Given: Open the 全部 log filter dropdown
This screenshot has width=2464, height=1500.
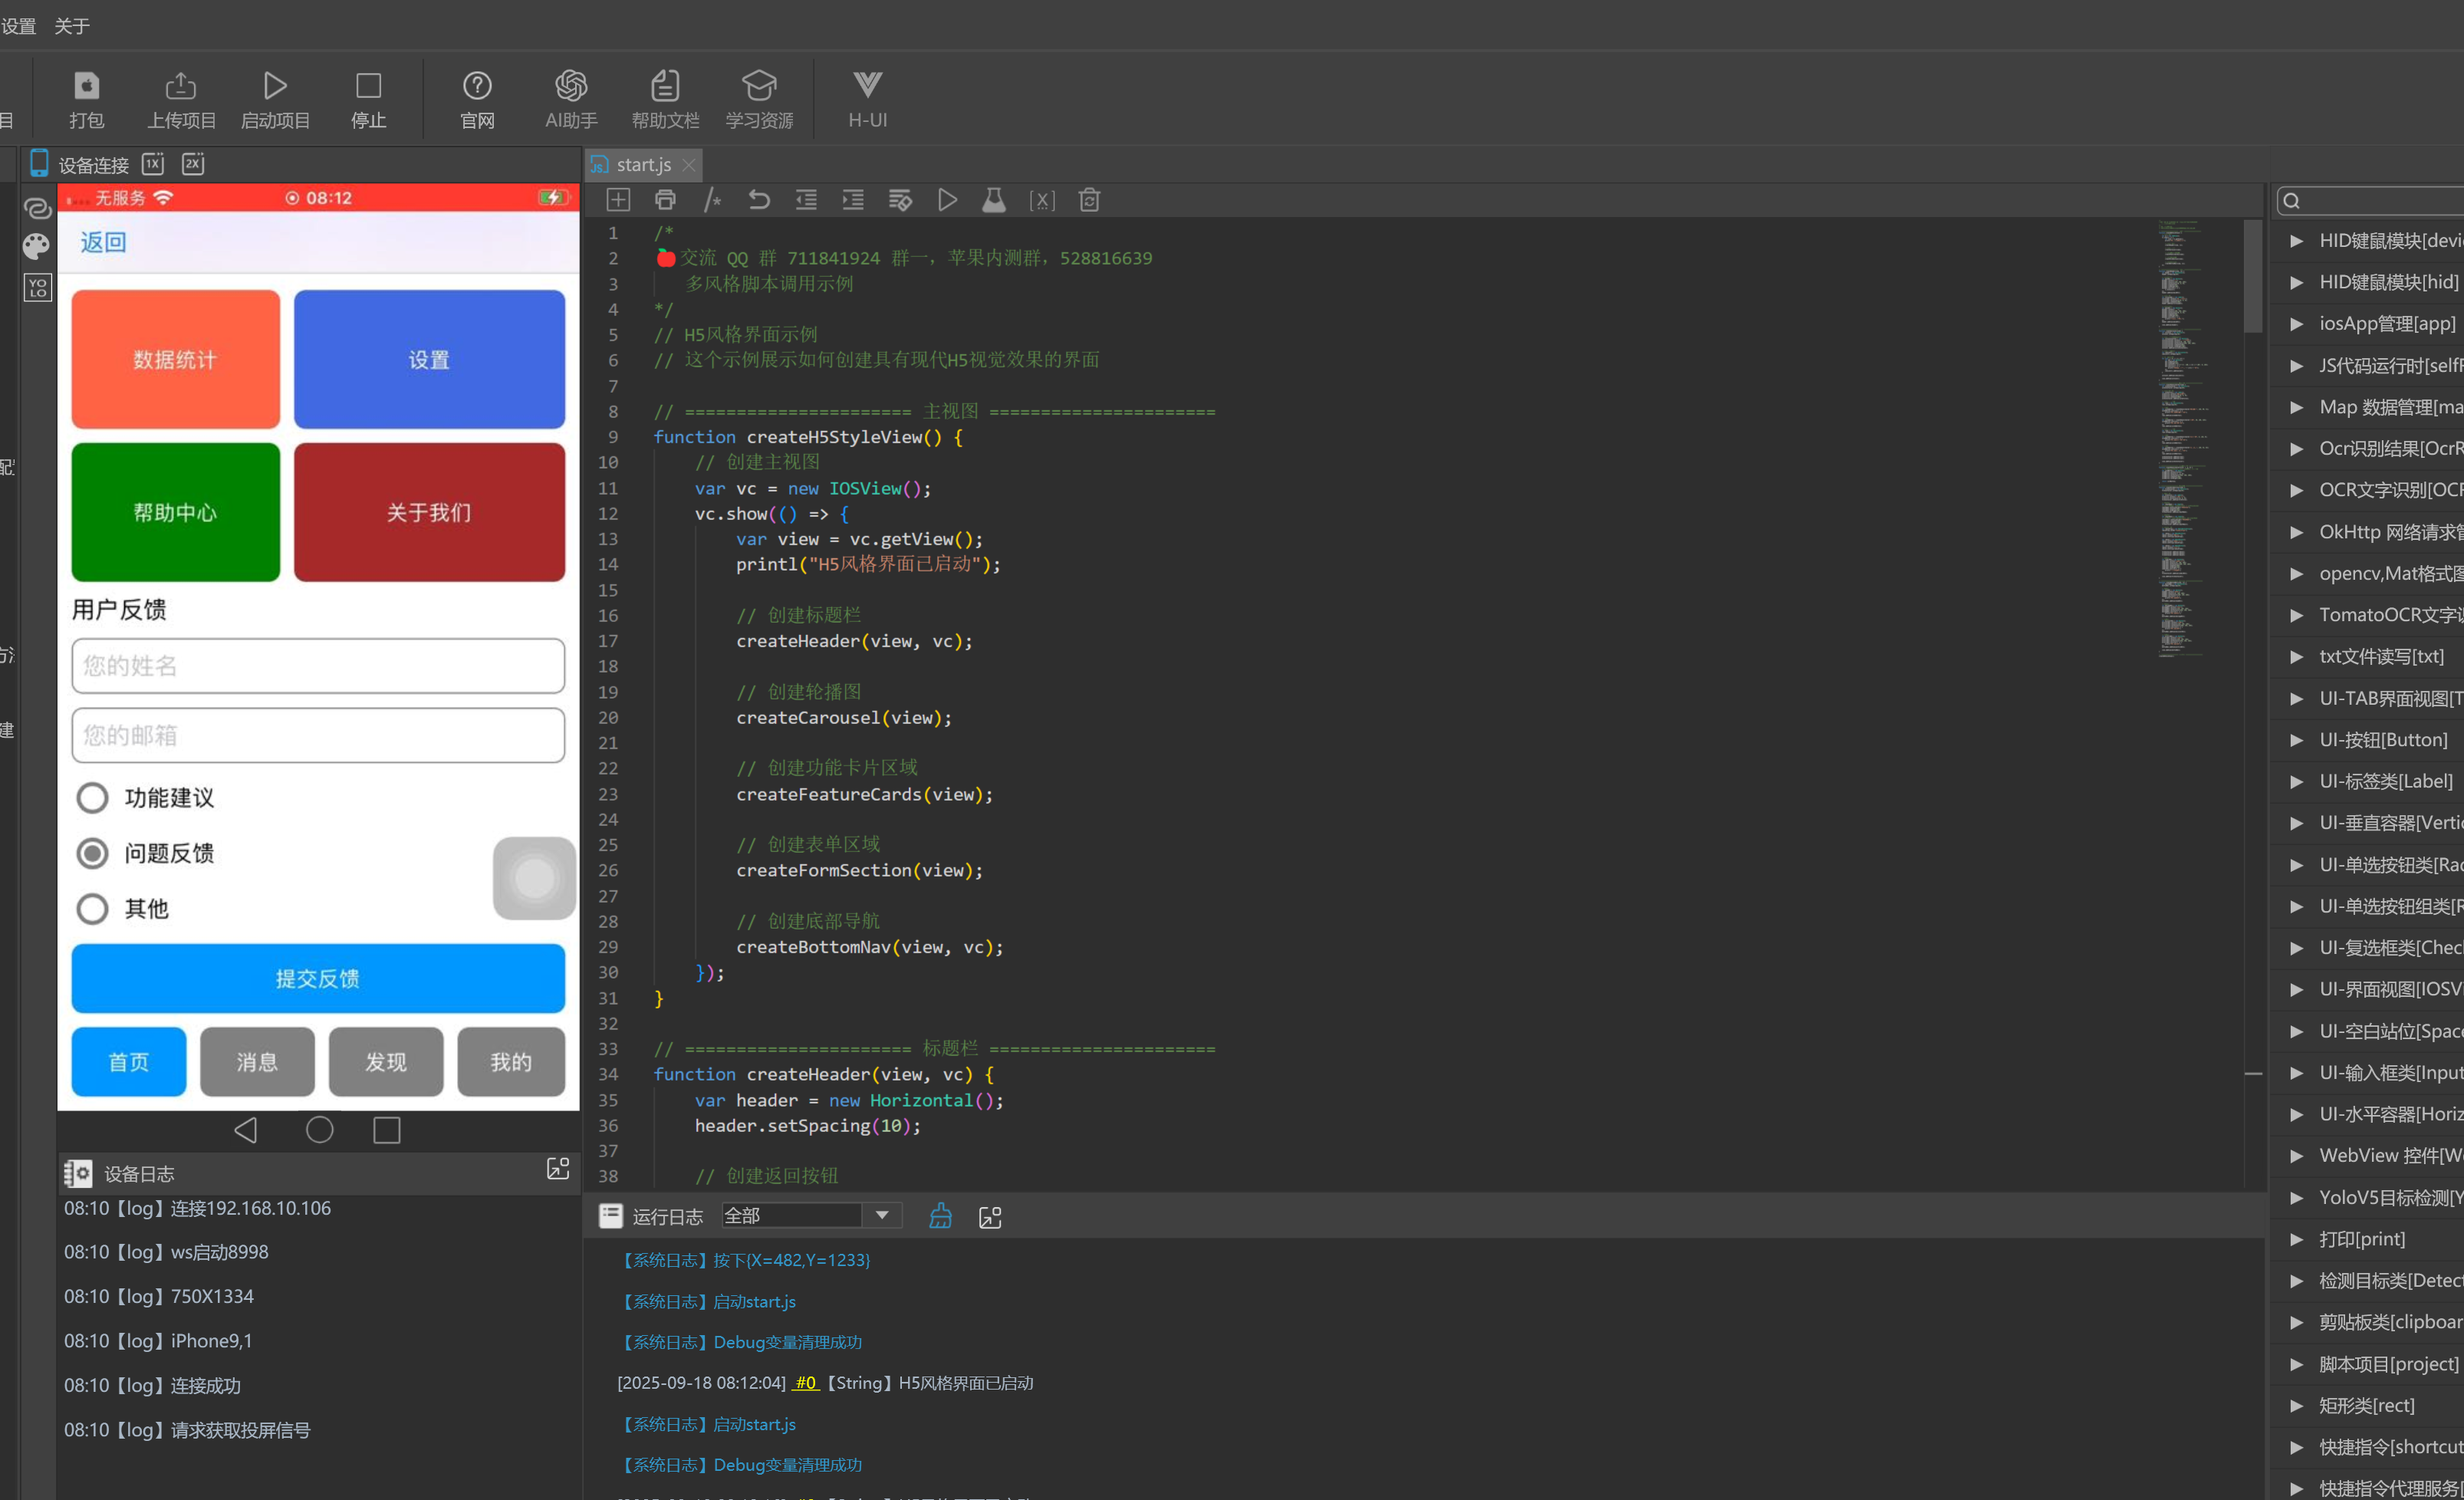Looking at the screenshot, I should tap(881, 1215).
